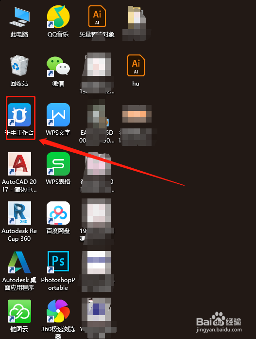
Task: Select the label text 百度网盘
Action: coord(58,231)
